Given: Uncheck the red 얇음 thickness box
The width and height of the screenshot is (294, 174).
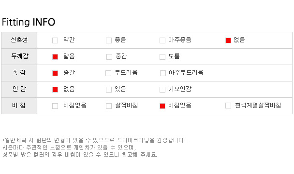Looking at the screenshot, I should [x=55, y=57].
